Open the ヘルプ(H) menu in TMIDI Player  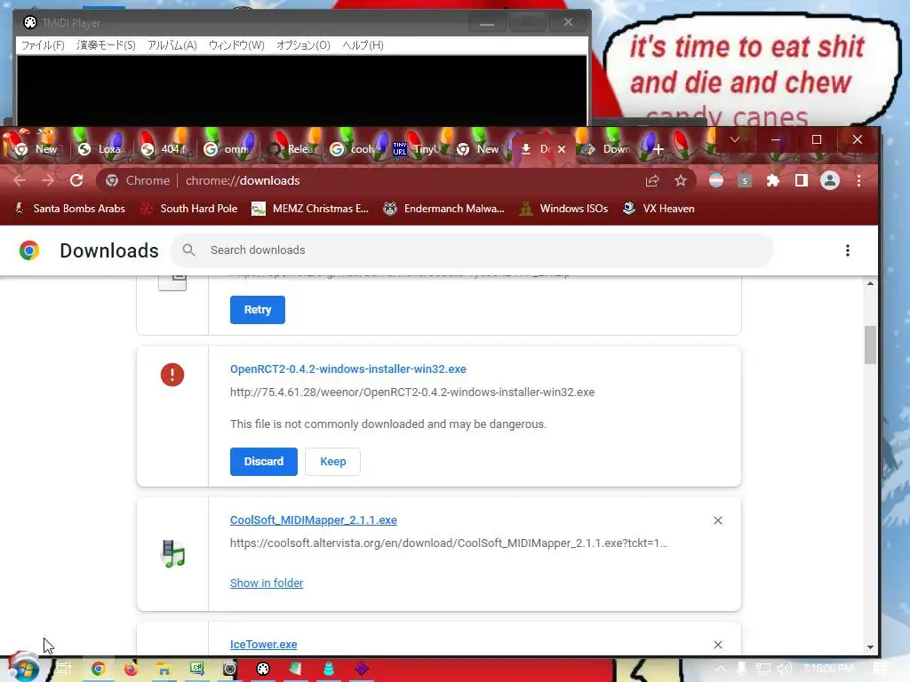(x=363, y=45)
